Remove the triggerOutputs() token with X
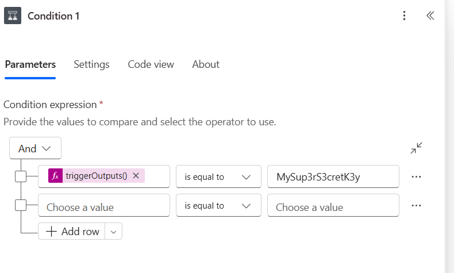Viewport: 454px width, 273px height. tap(136, 176)
